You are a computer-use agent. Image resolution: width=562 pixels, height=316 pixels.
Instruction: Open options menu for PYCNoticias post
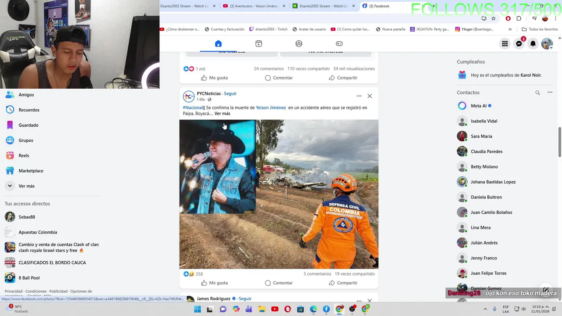click(359, 96)
